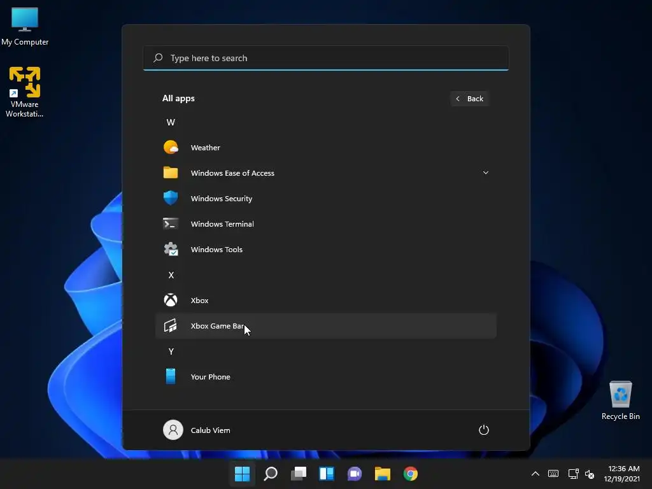Click the letter X section header
Image resolution: width=652 pixels, height=489 pixels.
tap(171, 275)
